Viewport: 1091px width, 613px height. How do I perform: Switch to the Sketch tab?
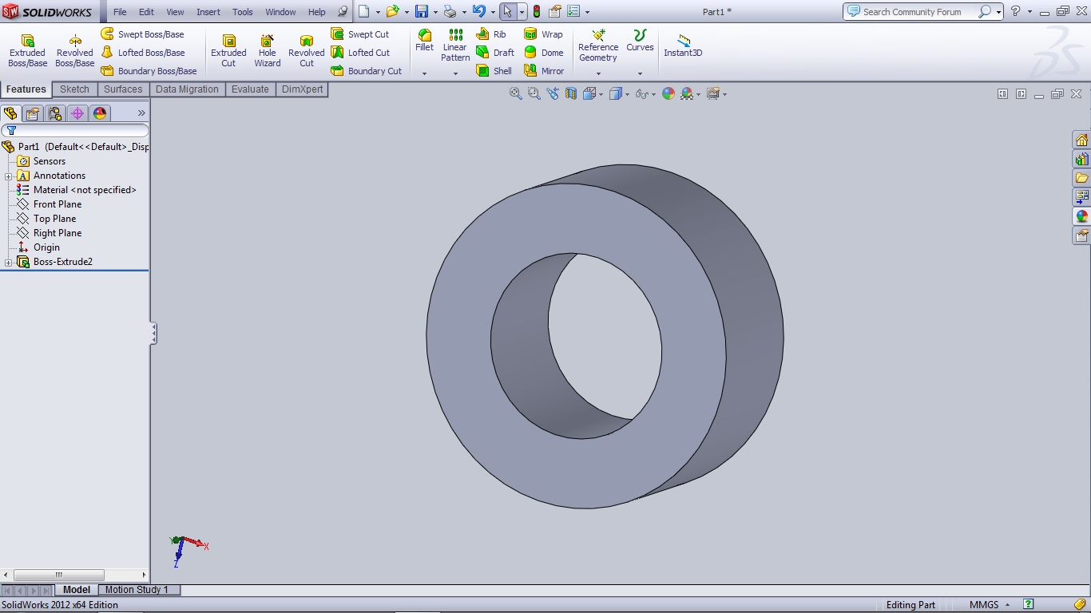pos(75,89)
